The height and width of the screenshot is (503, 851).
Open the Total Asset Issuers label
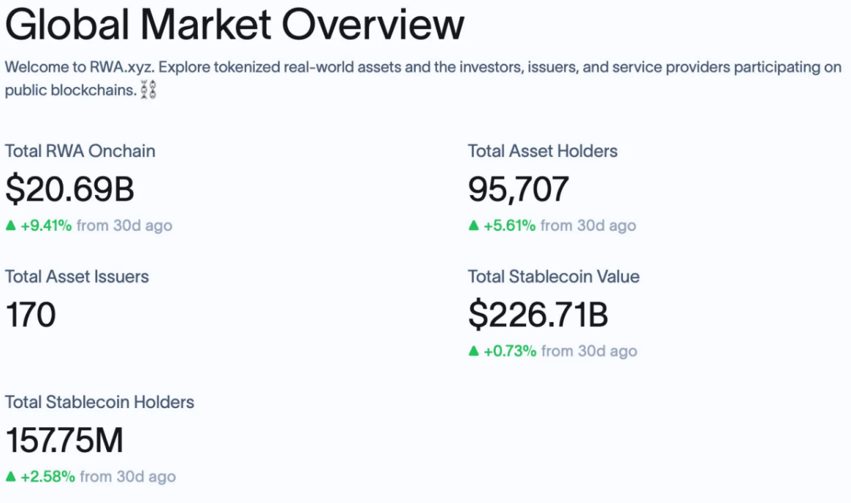tap(77, 277)
